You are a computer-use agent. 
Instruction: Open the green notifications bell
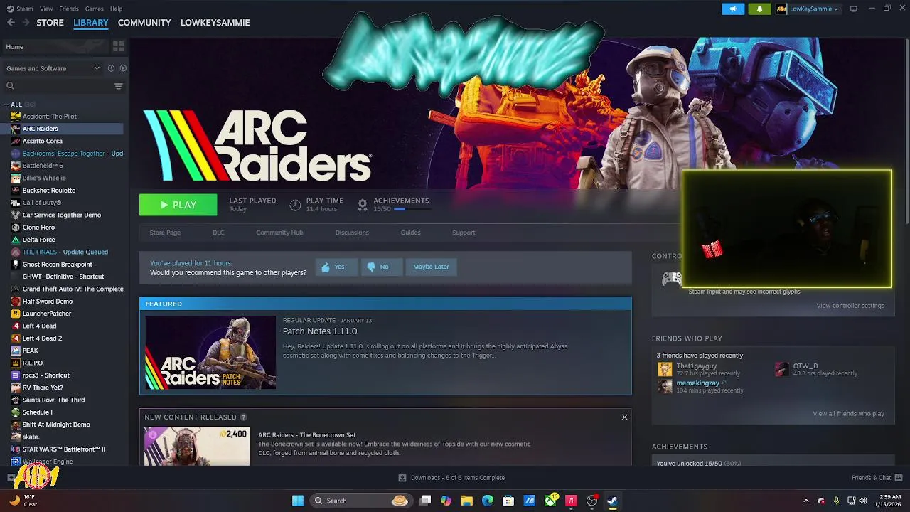pyautogui.click(x=759, y=9)
